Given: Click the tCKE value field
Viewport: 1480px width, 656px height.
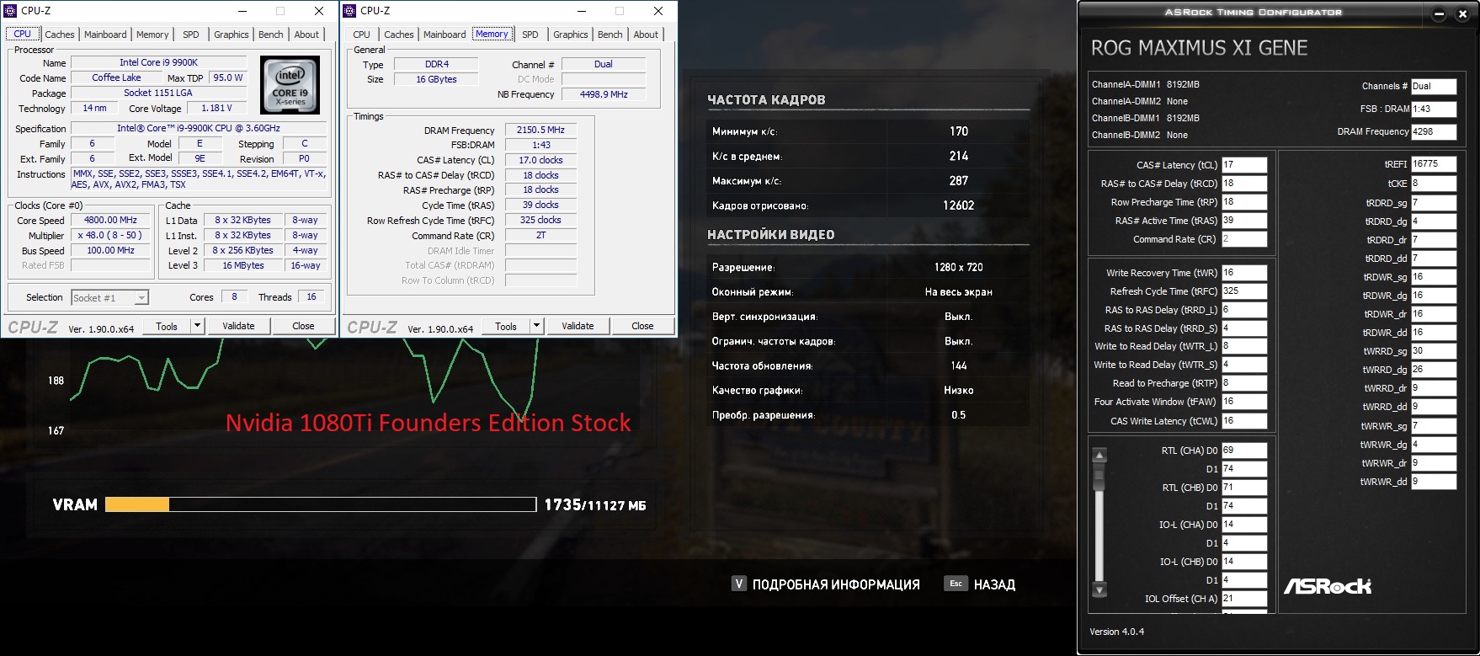Looking at the screenshot, I should 1434,184.
